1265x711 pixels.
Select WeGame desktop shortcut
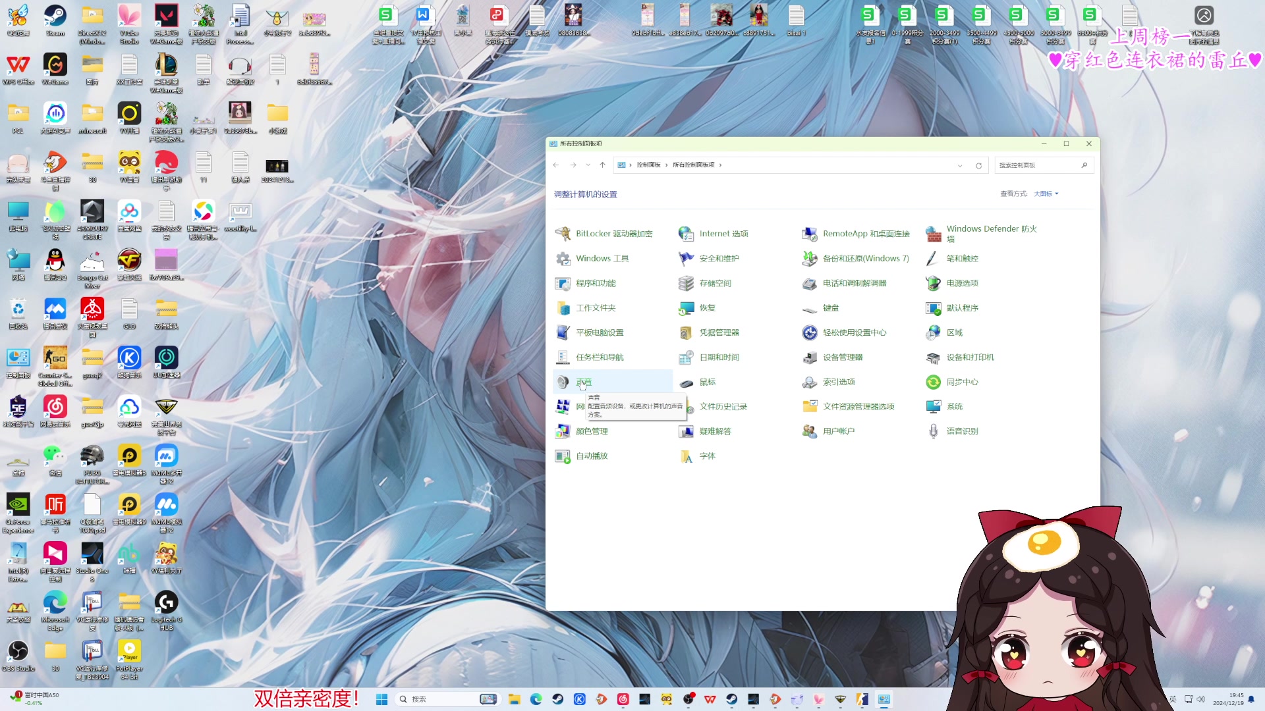[x=55, y=69]
